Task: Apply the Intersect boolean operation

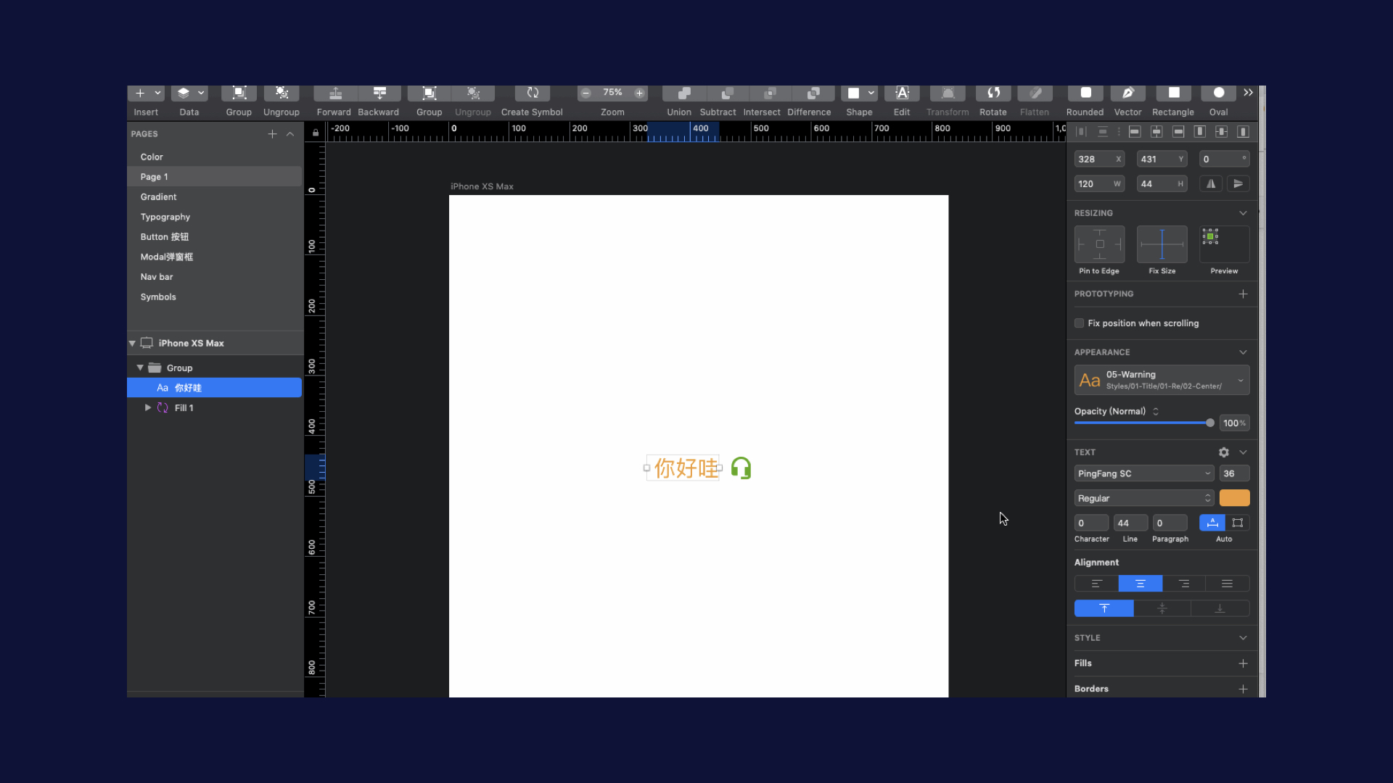Action: [x=770, y=94]
